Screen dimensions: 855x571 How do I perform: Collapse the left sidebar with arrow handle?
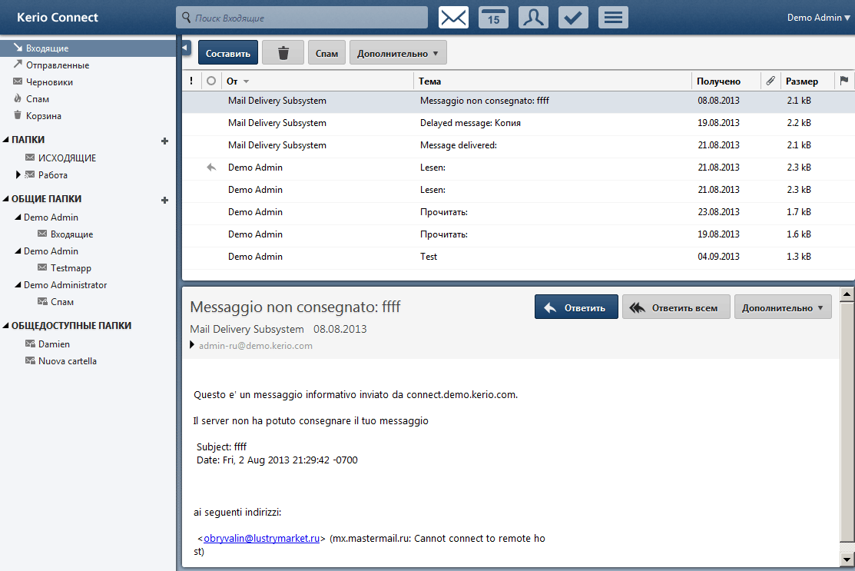point(185,48)
